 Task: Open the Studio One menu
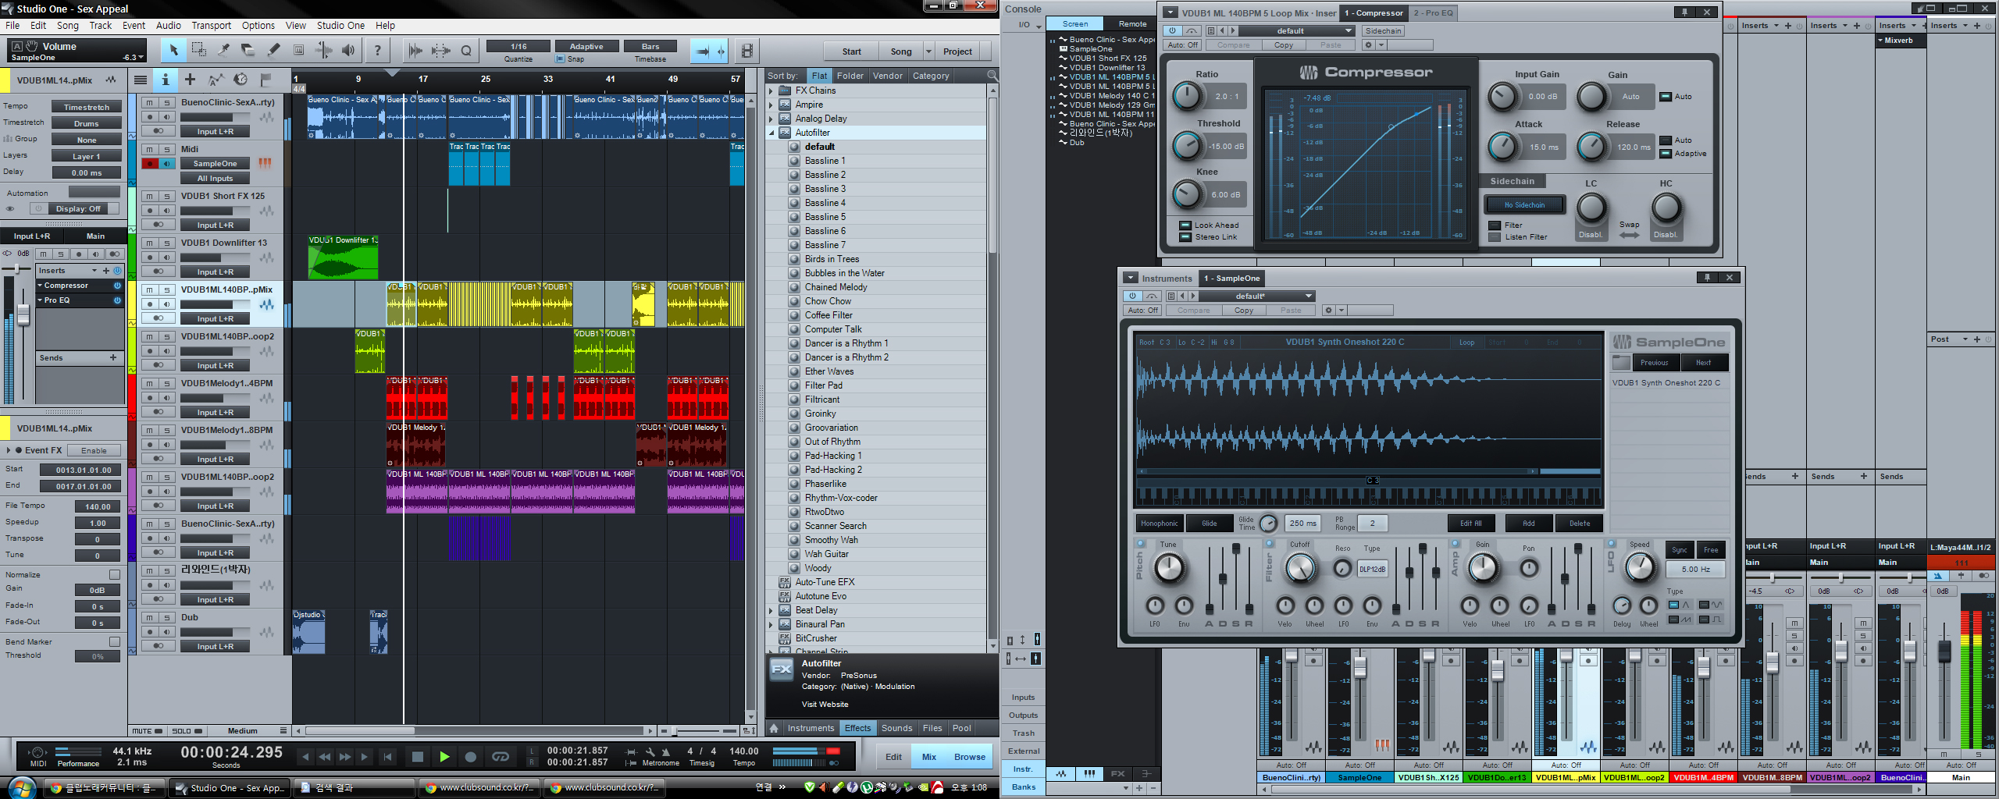tap(340, 26)
